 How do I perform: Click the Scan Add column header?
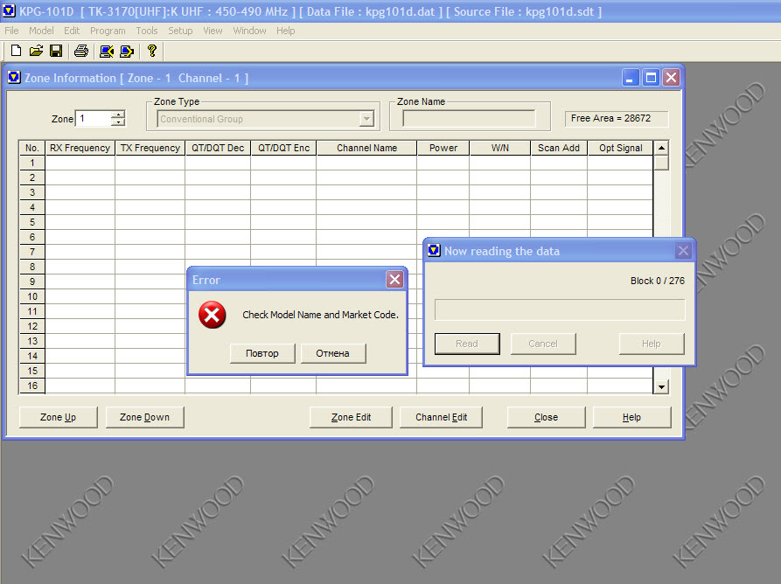(x=559, y=148)
